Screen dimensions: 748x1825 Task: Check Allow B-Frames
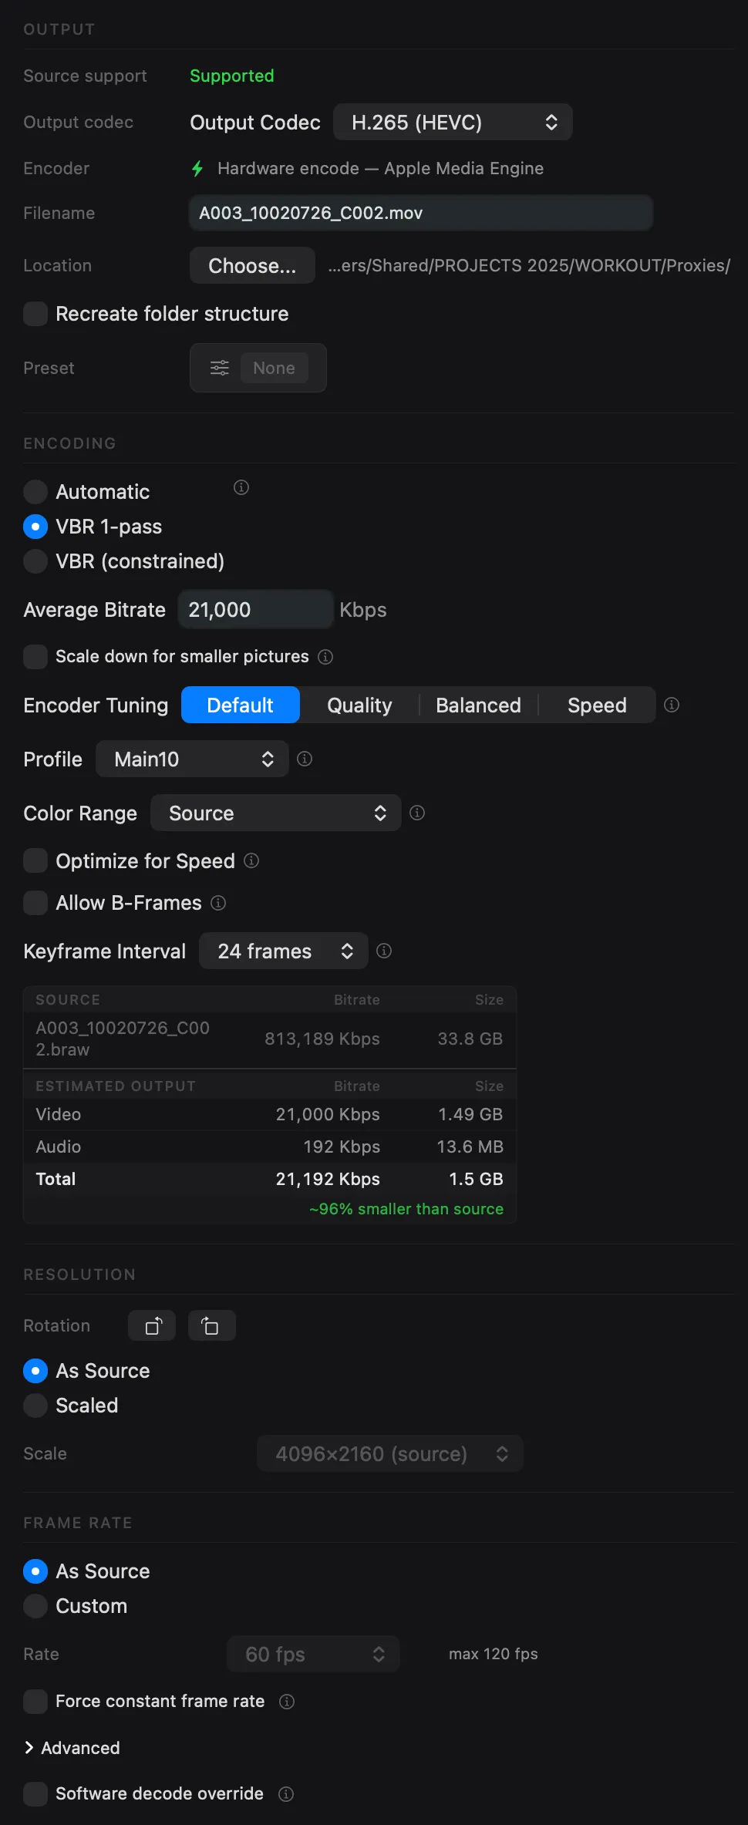(x=35, y=903)
